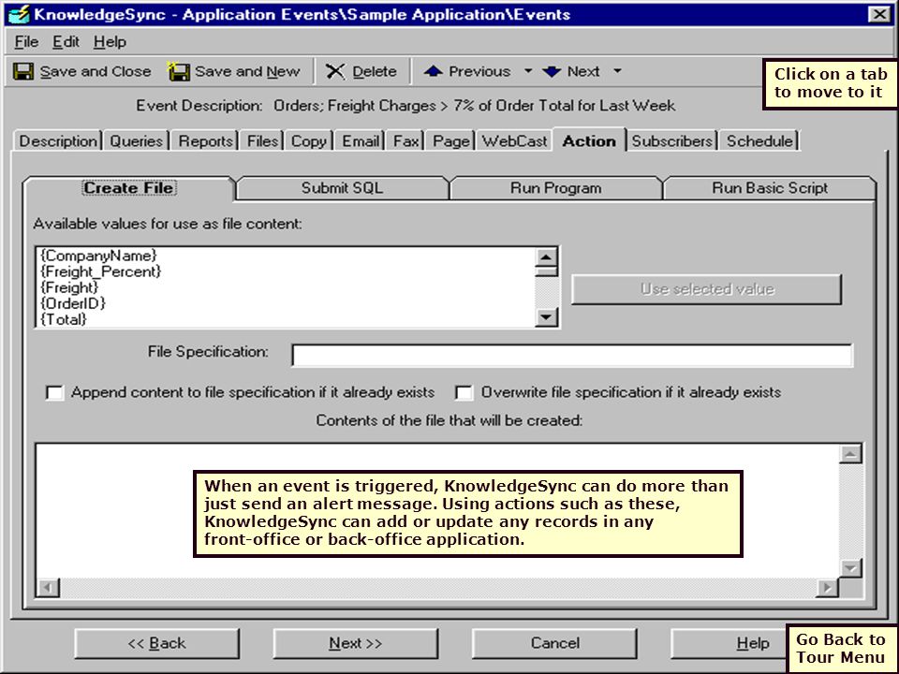899x674 pixels.
Task: Open the Previous dropdown arrow
Action: (x=528, y=71)
